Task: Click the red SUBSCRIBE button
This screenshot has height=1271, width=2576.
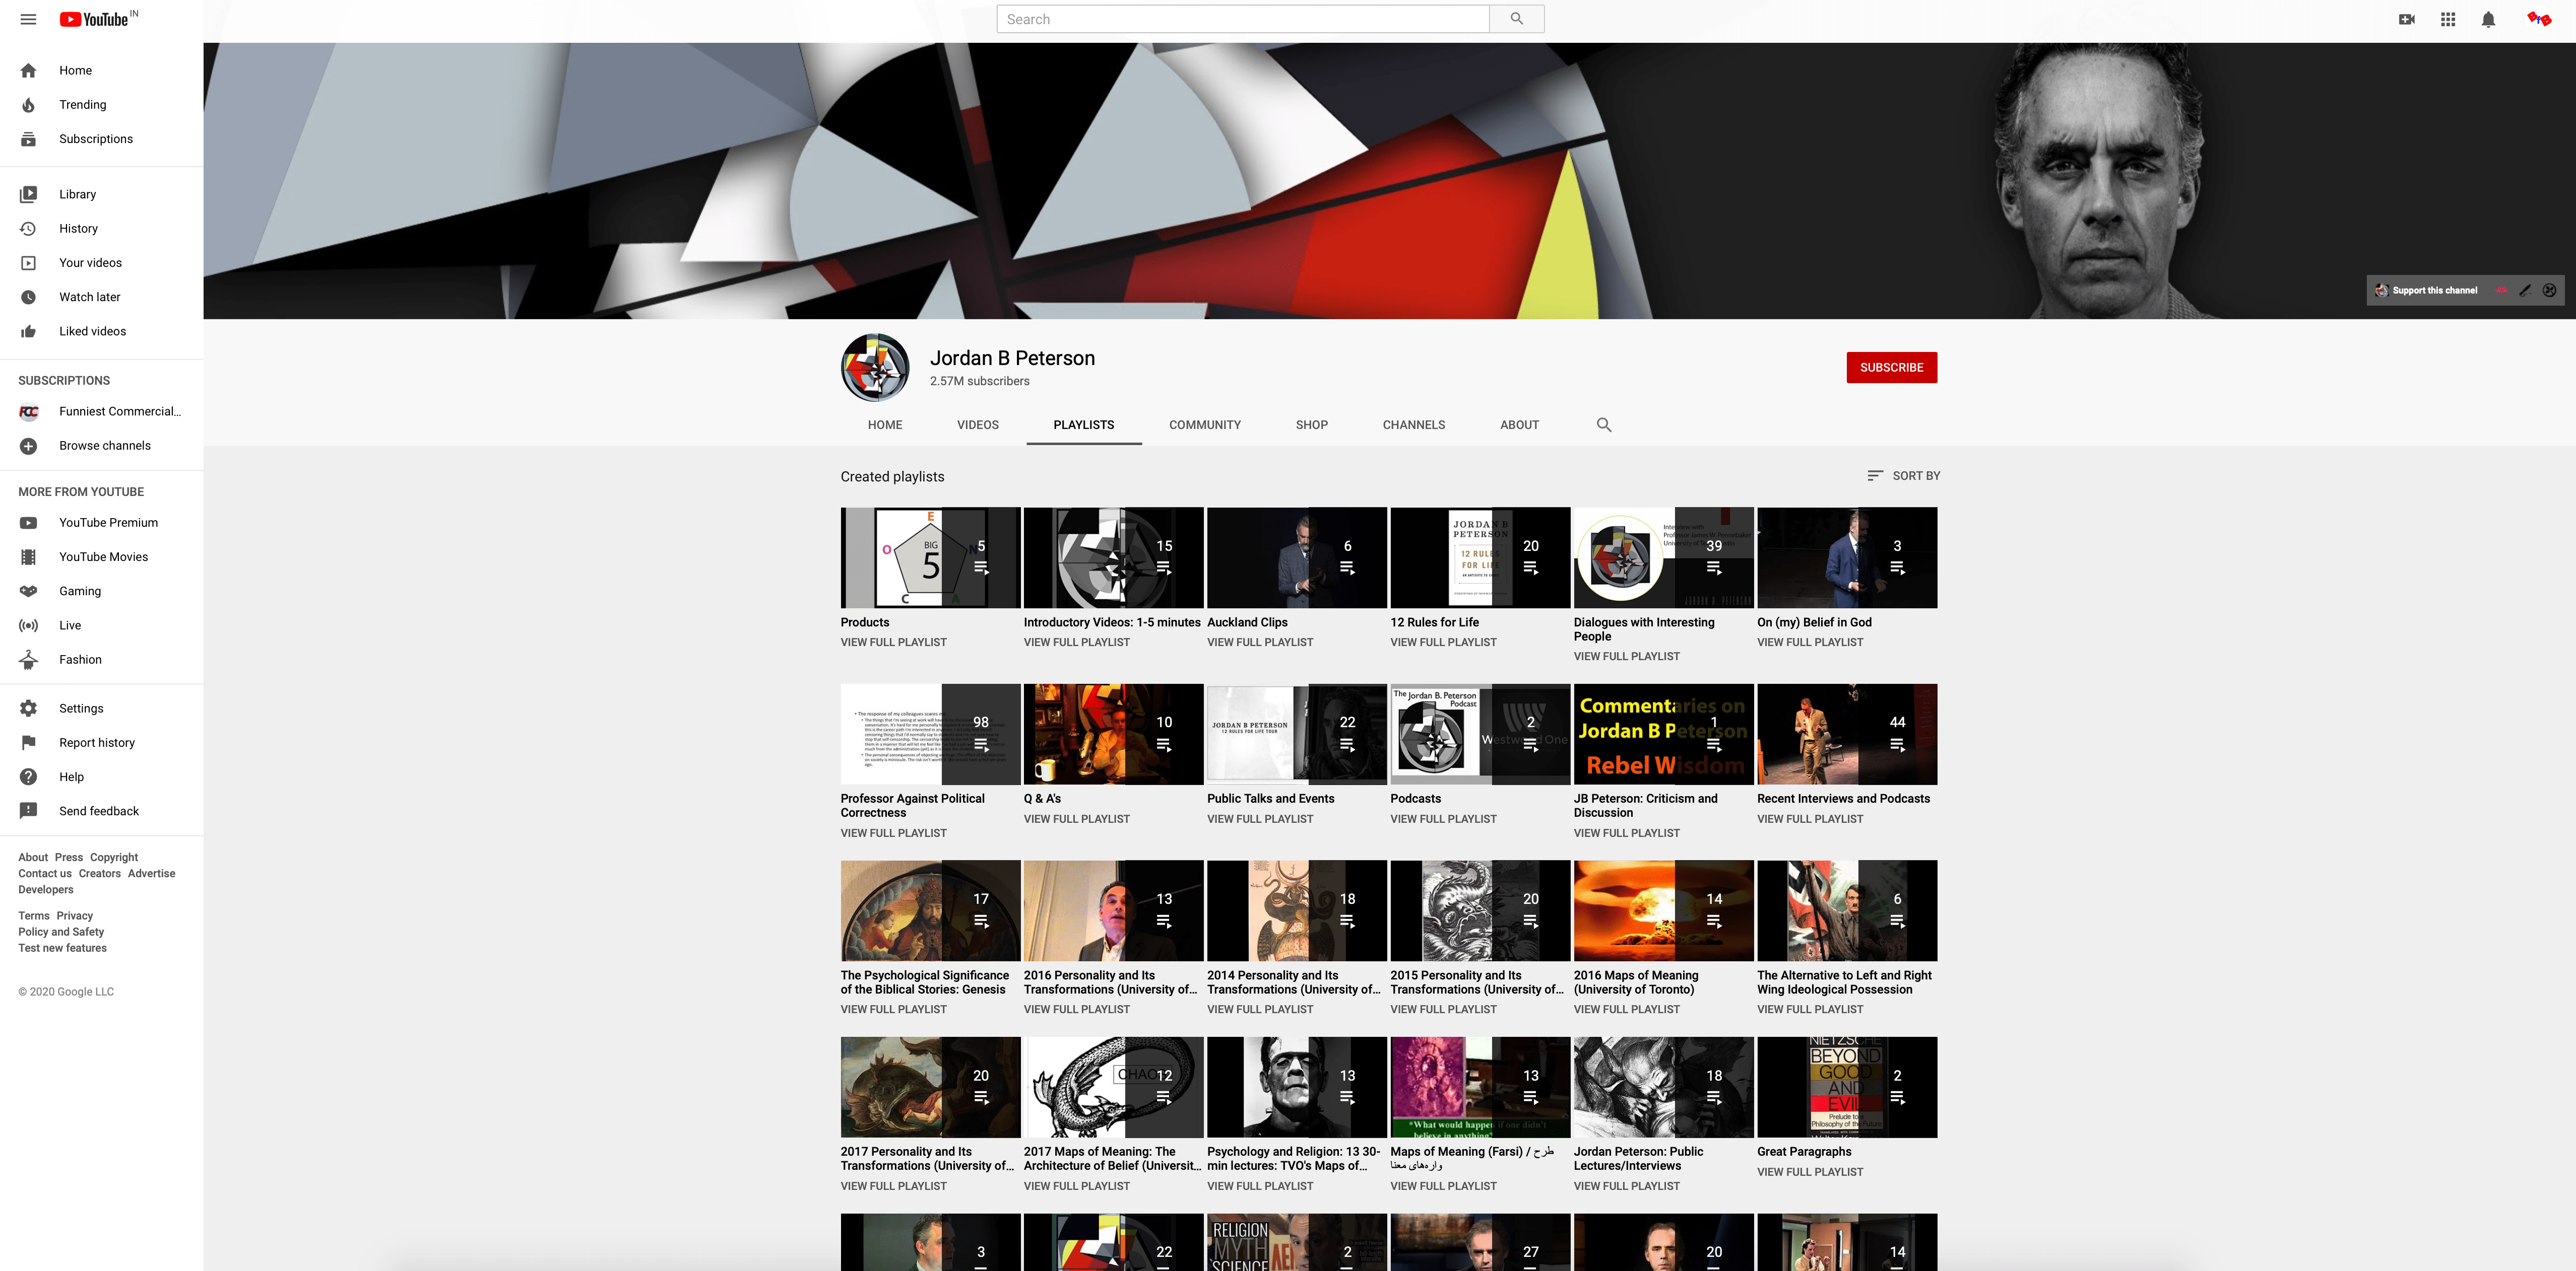Action: click(1891, 368)
